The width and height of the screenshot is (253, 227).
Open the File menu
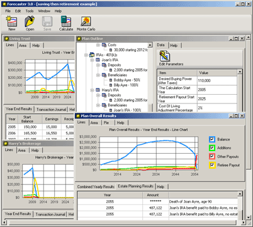pyautogui.click(x=8, y=11)
